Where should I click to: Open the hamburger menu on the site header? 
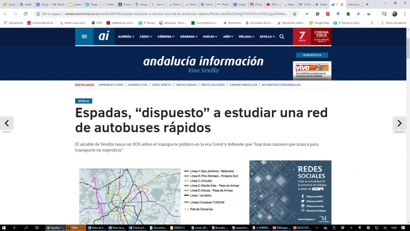(84, 37)
